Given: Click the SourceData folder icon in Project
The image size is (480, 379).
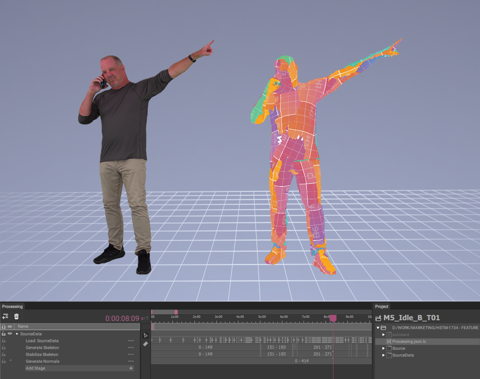Looking at the screenshot, I should [389, 355].
